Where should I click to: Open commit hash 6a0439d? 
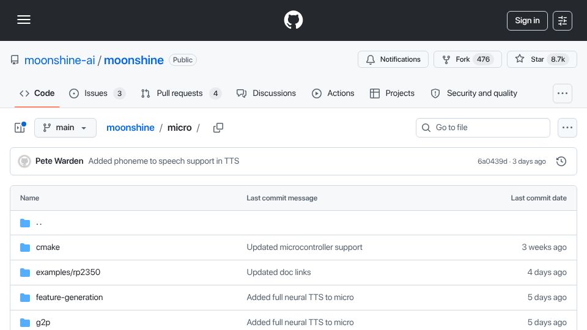[x=492, y=161]
